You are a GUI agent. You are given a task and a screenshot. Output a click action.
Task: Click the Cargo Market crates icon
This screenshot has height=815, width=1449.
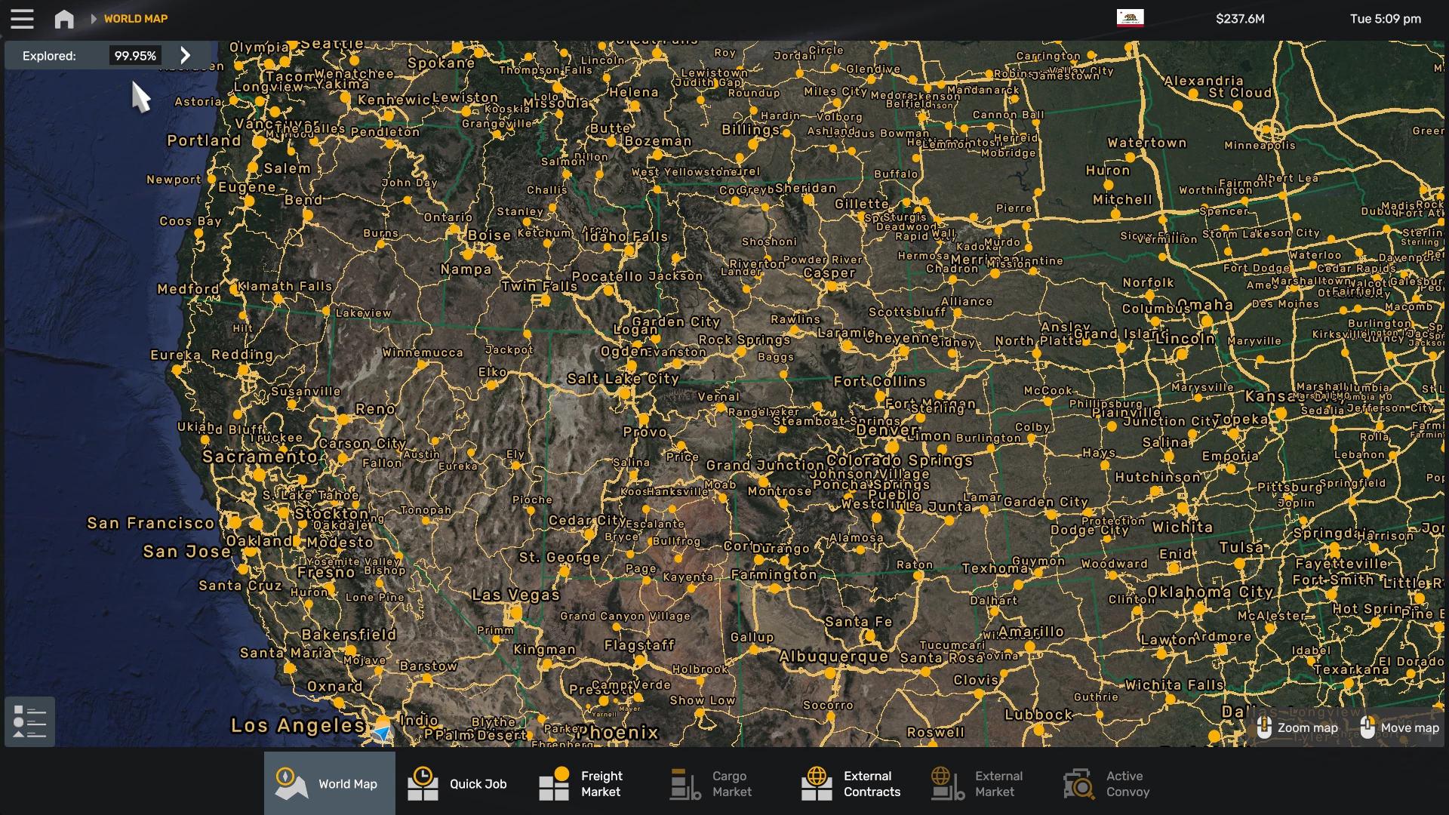pyautogui.click(x=685, y=783)
